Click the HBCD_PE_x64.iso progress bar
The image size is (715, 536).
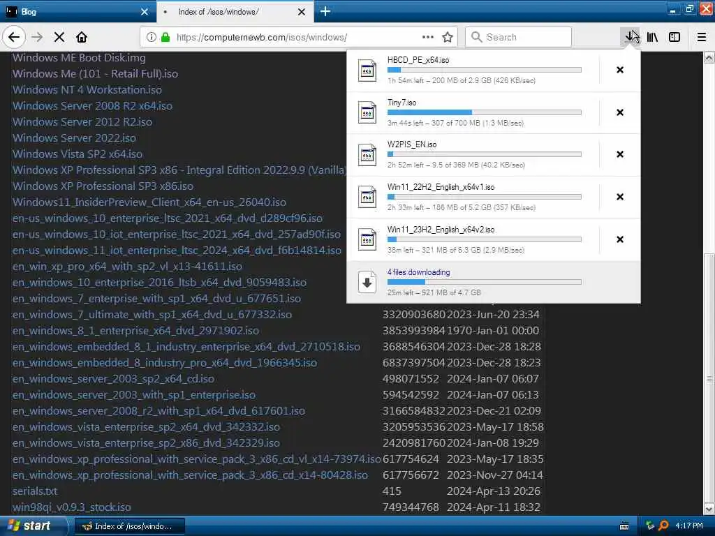[x=485, y=70]
